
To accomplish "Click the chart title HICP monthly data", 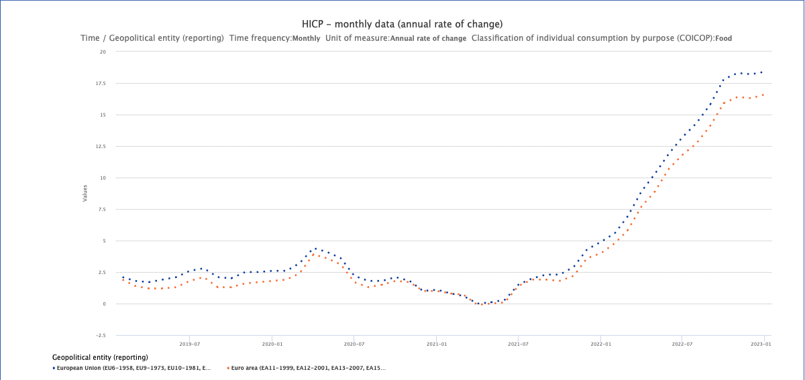I will [402, 24].
